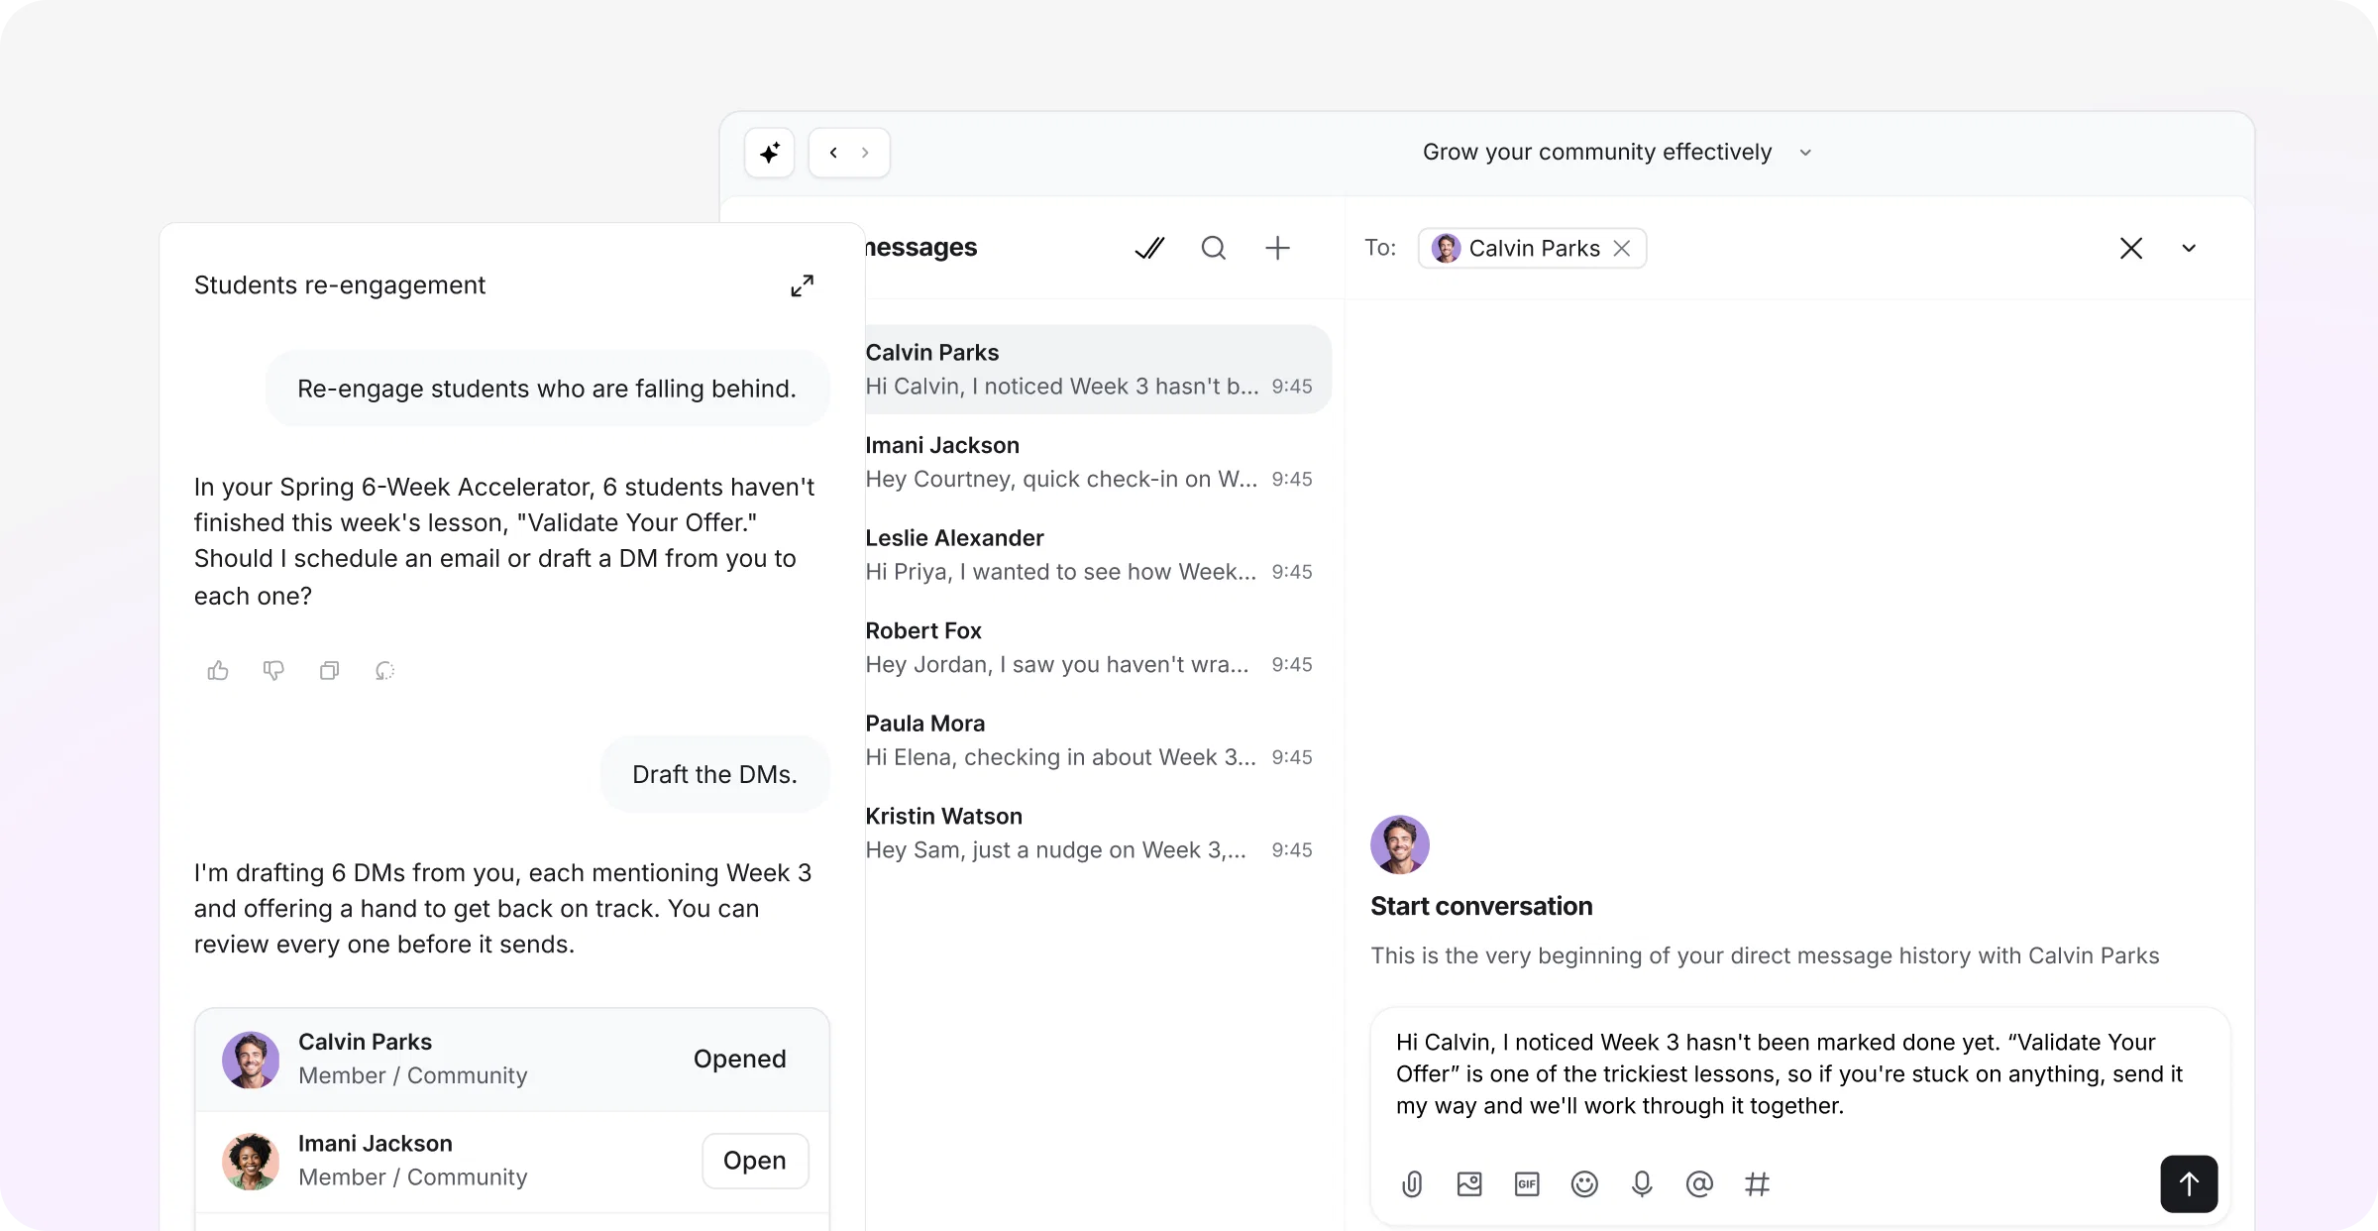
Task: Click the AI sparkle assistant icon
Action: pyautogui.click(x=769, y=153)
